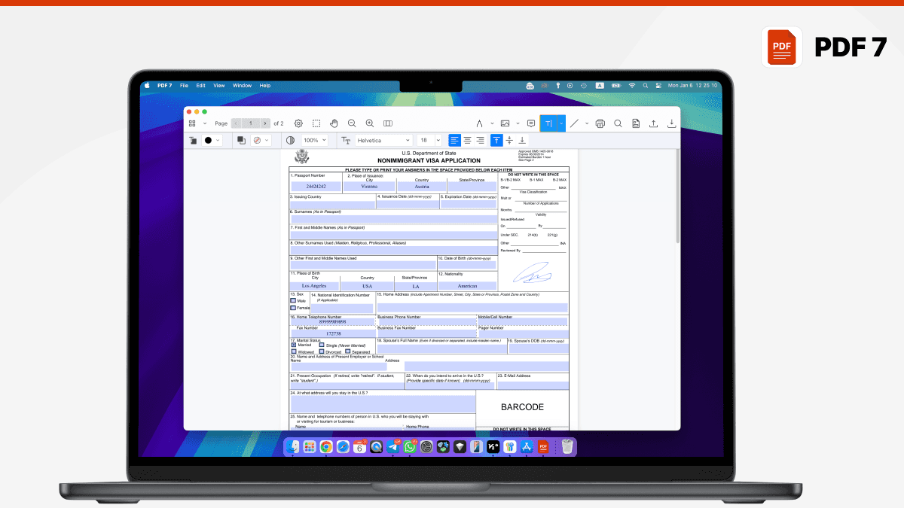This screenshot has height=508, width=904.
Task: Check the Separated checkbox
Action: (347, 351)
